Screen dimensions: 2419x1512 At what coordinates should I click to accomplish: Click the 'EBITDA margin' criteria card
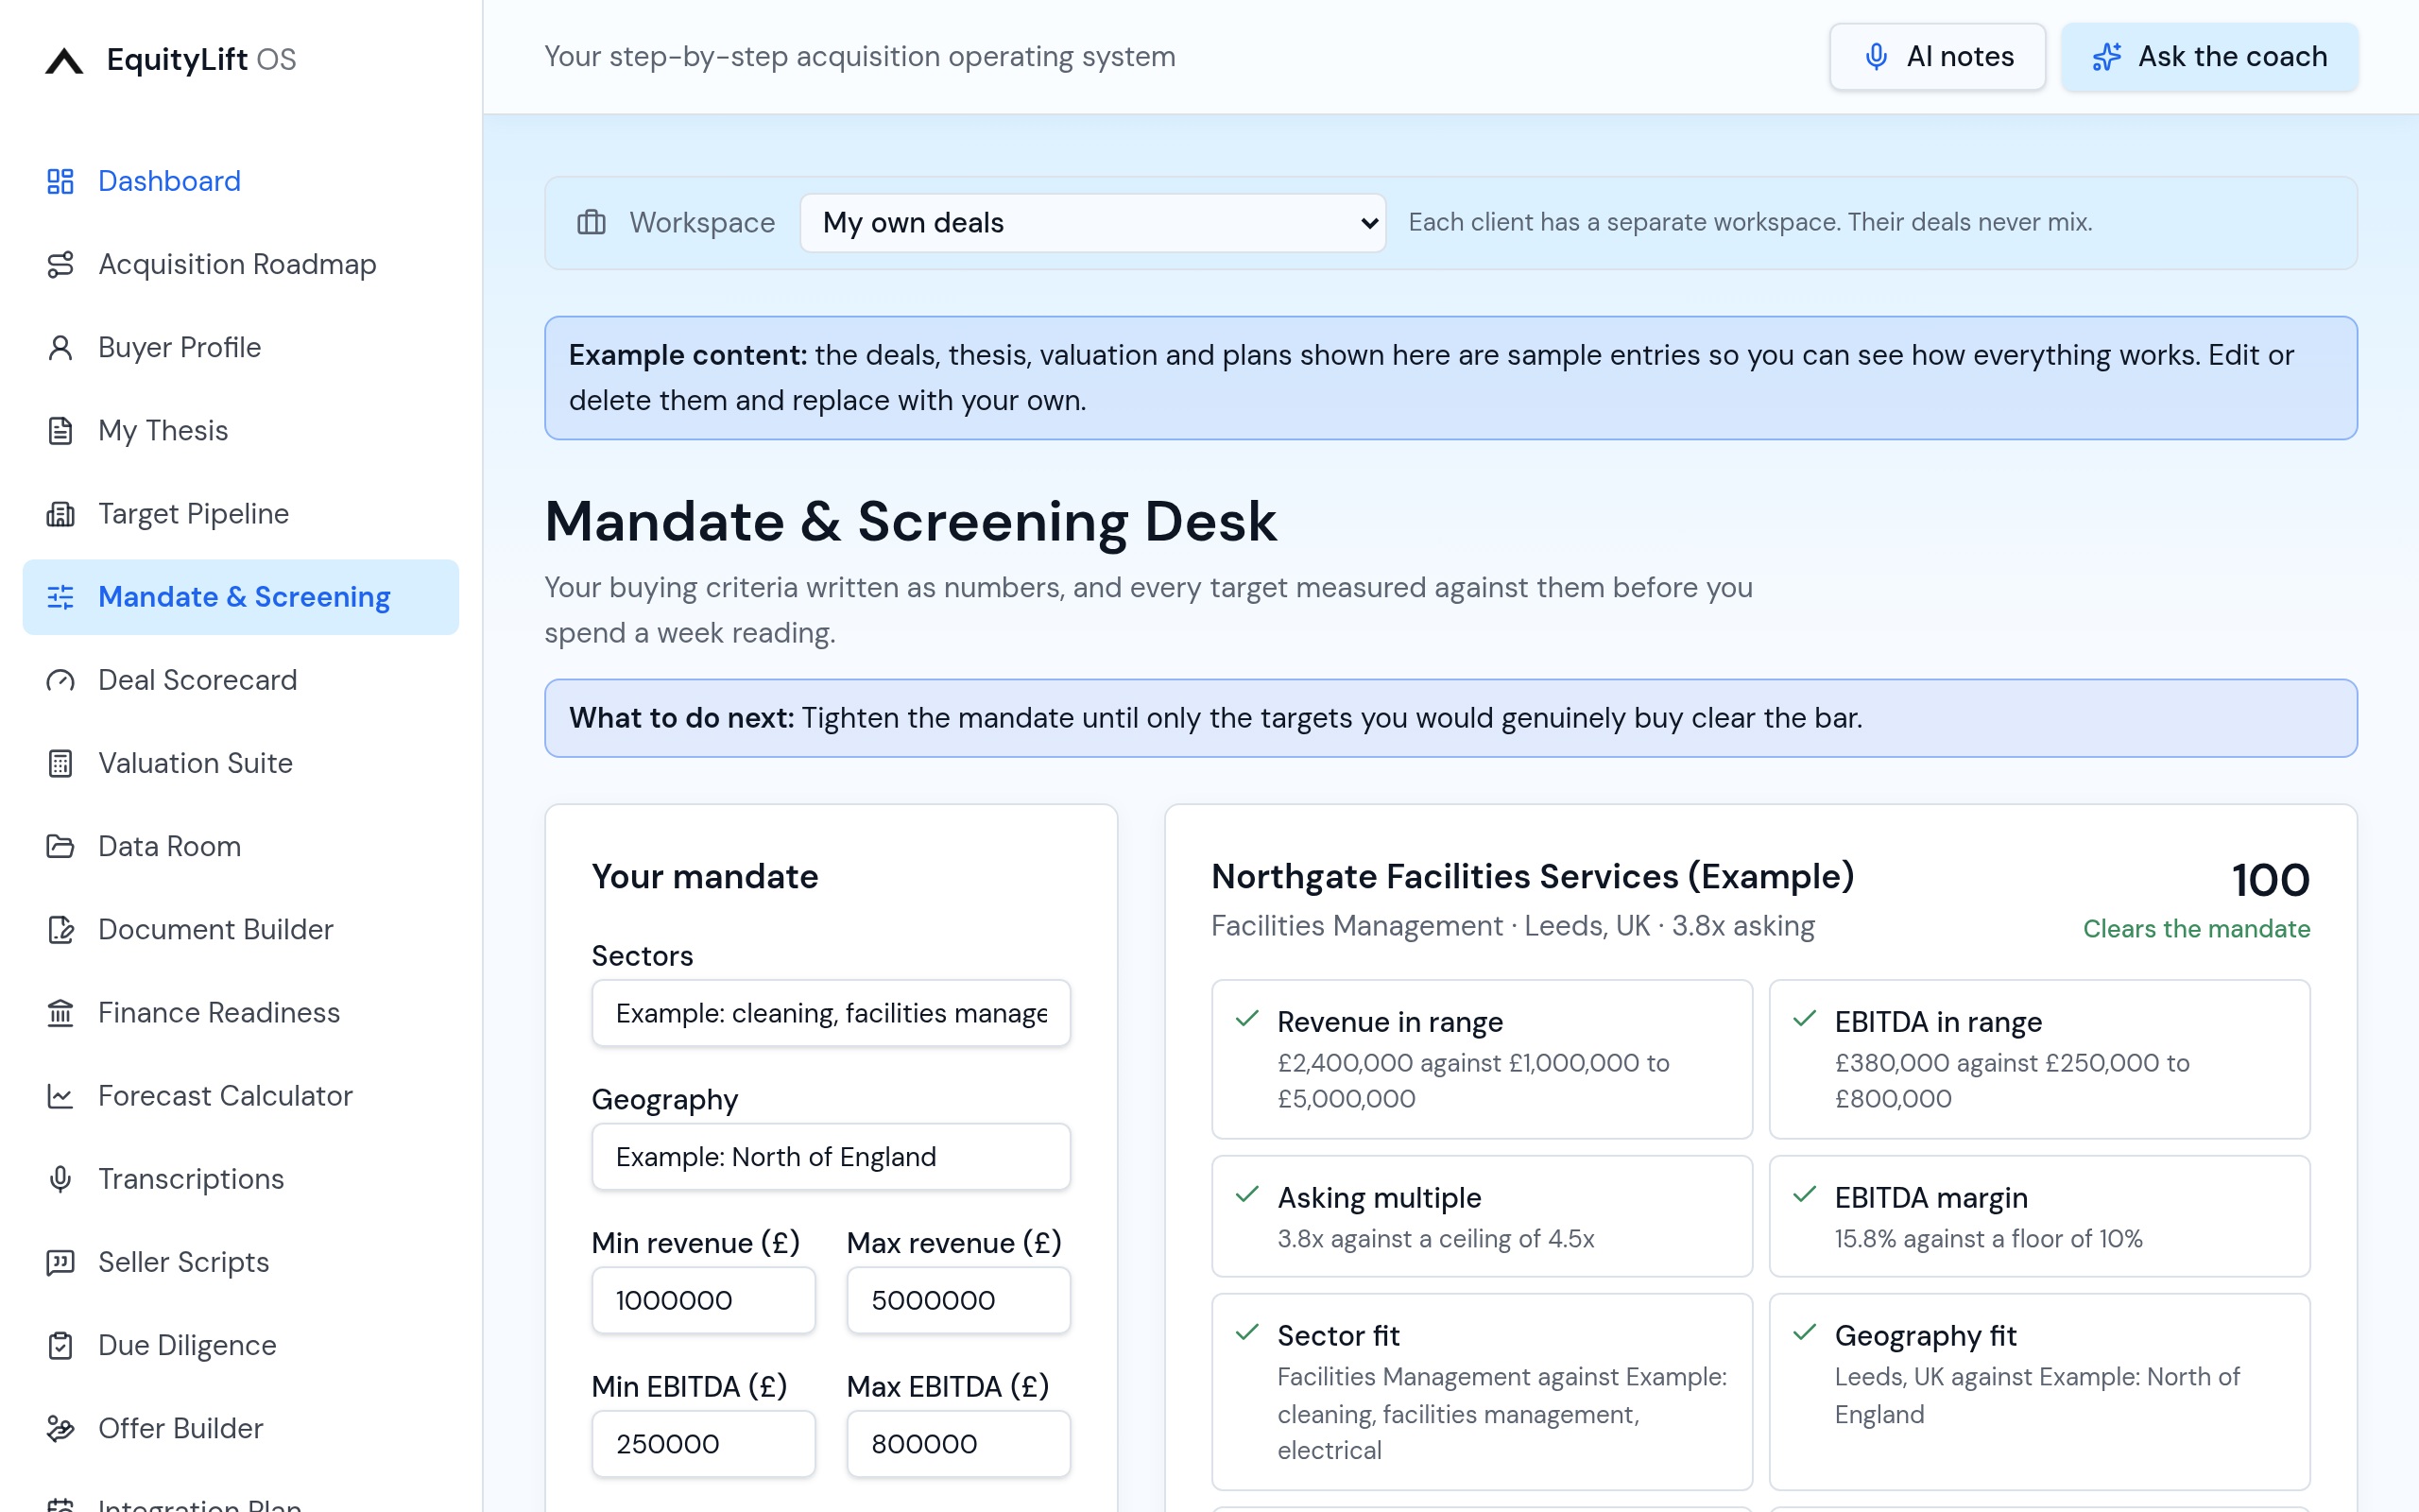[x=2039, y=1216]
